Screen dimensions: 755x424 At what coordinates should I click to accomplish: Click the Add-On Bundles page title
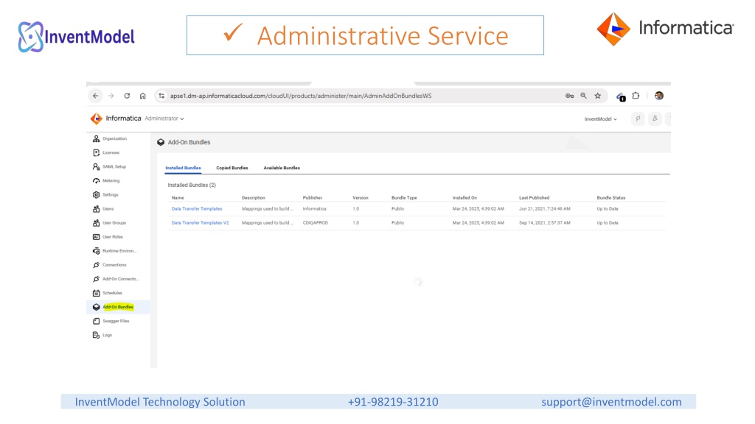pos(189,142)
